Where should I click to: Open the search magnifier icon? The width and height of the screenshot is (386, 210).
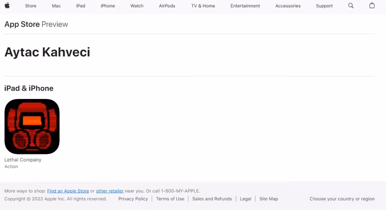pyautogui.click(x=351, y=6)
